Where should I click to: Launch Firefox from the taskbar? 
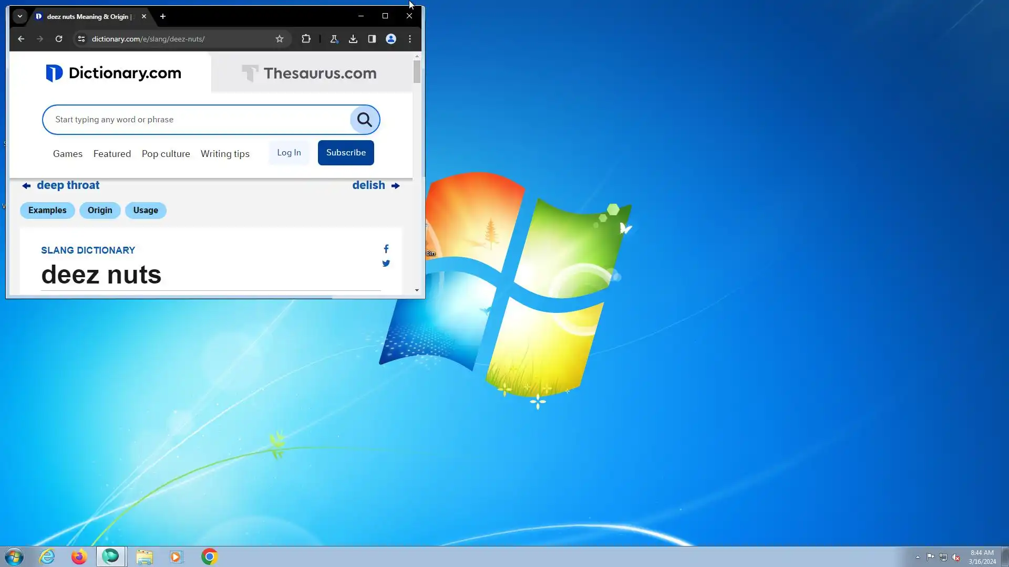[x=79, y=556]
